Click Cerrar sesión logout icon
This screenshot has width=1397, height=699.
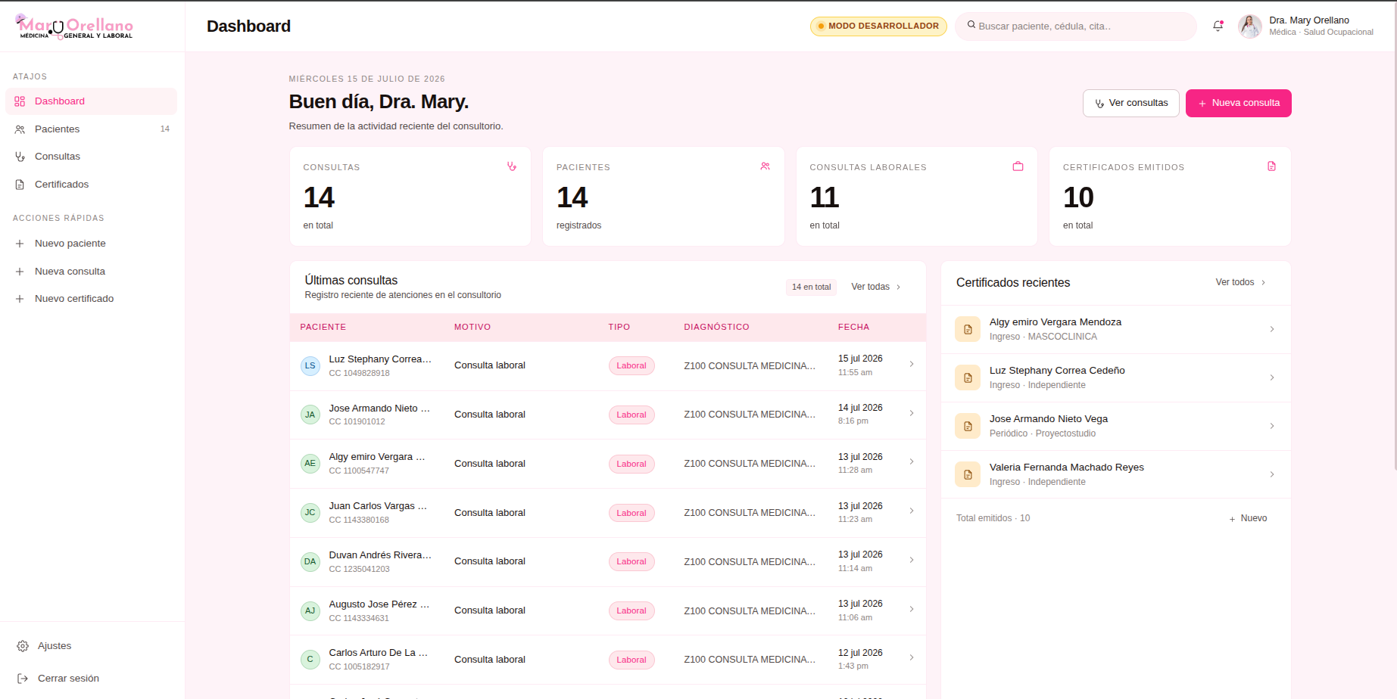tap(23, 679)
